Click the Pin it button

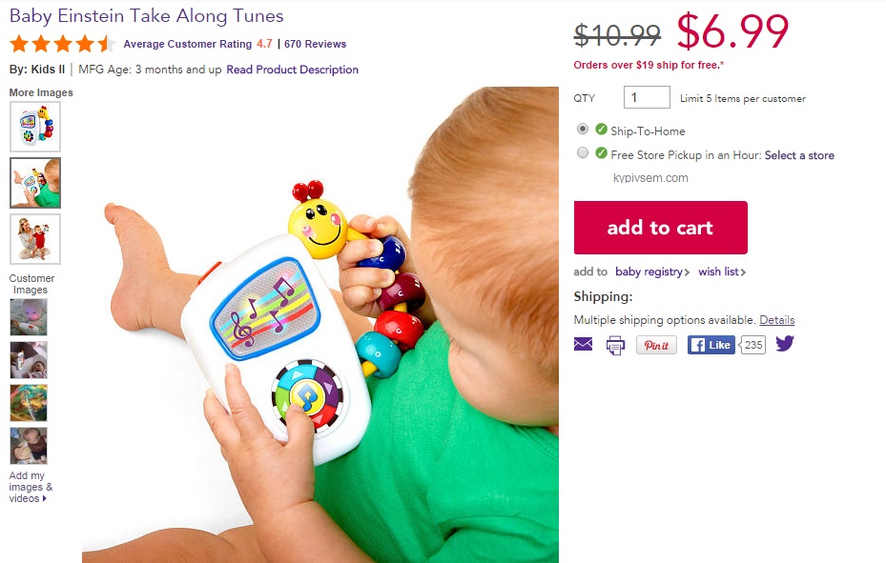(656, 345)
